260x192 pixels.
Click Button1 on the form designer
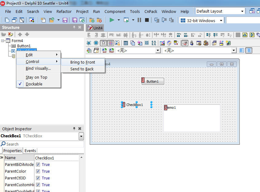coord(153,81)
